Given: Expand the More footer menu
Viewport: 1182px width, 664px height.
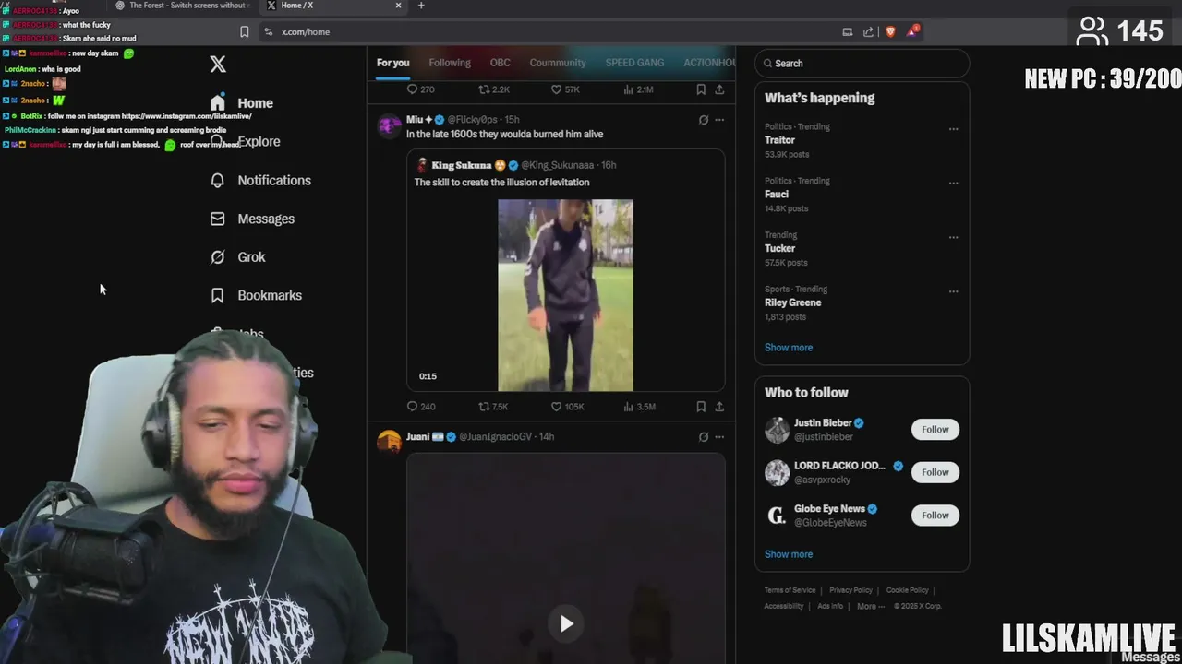Looking at the screenshot, I should (x=870, y=606).
